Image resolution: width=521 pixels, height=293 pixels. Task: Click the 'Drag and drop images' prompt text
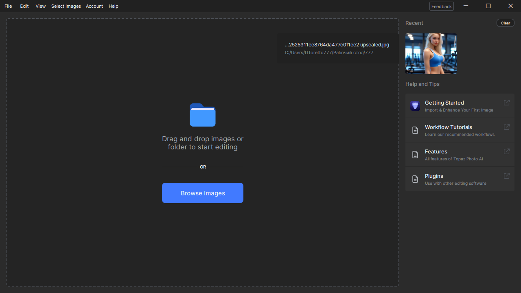tap(203, 143)
